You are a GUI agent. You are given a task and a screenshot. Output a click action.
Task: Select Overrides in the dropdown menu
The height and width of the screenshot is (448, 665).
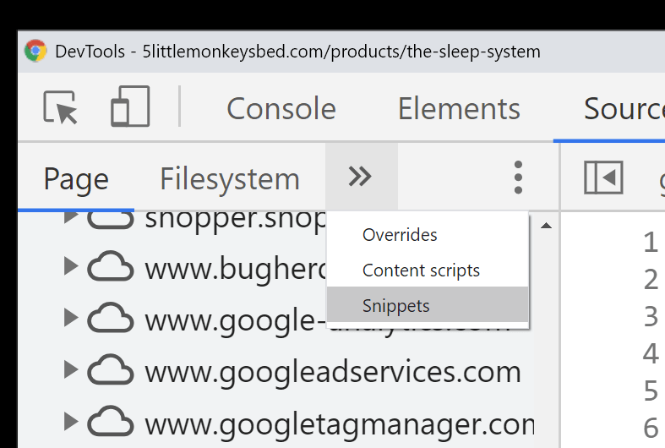click(x=400, y=235)
